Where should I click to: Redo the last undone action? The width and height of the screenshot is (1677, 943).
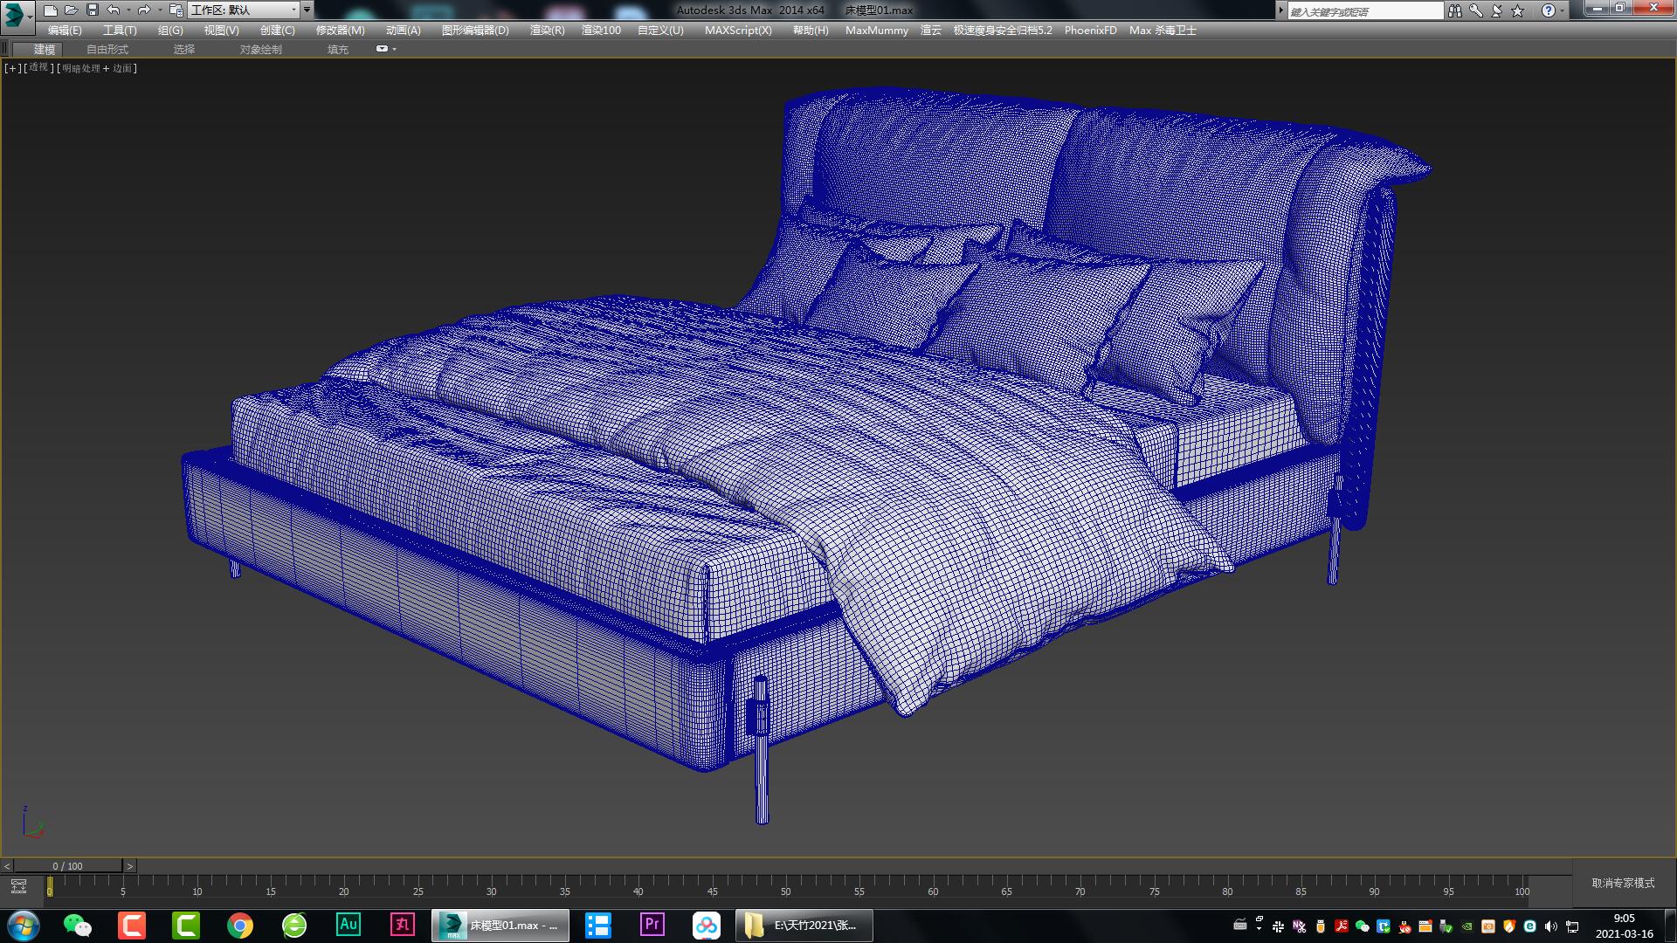143,10
